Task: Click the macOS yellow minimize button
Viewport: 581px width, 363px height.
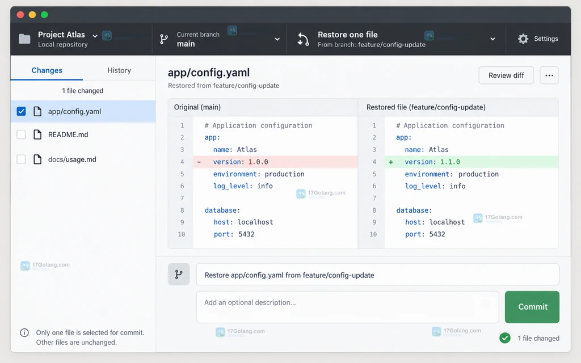Action: [x=32, y=15]
